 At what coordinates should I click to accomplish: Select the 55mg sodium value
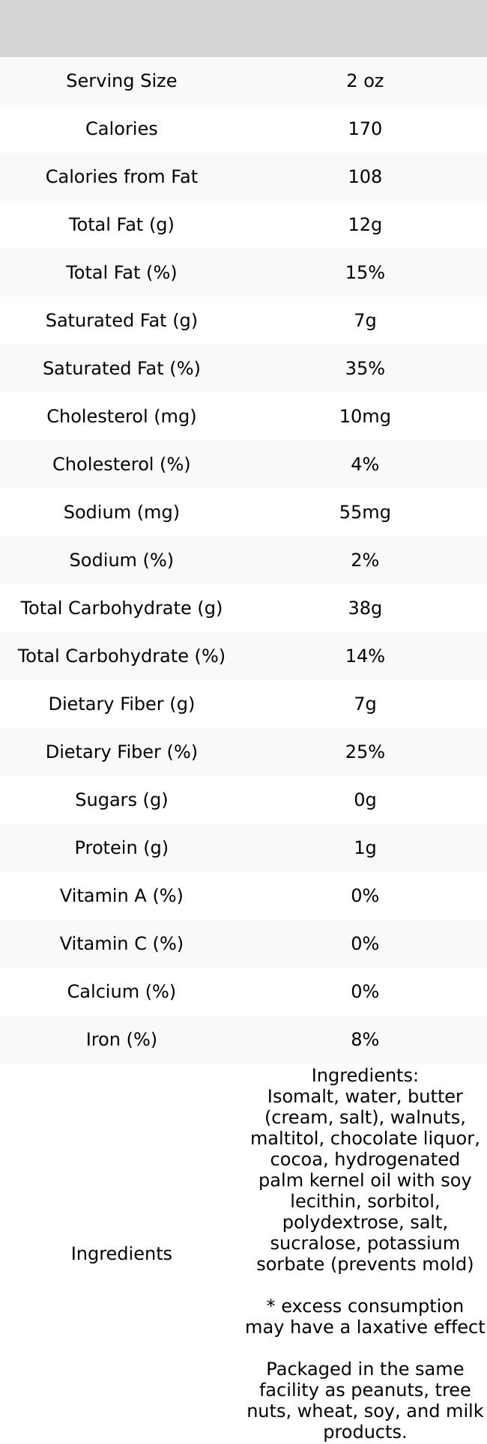pos(365,512)
